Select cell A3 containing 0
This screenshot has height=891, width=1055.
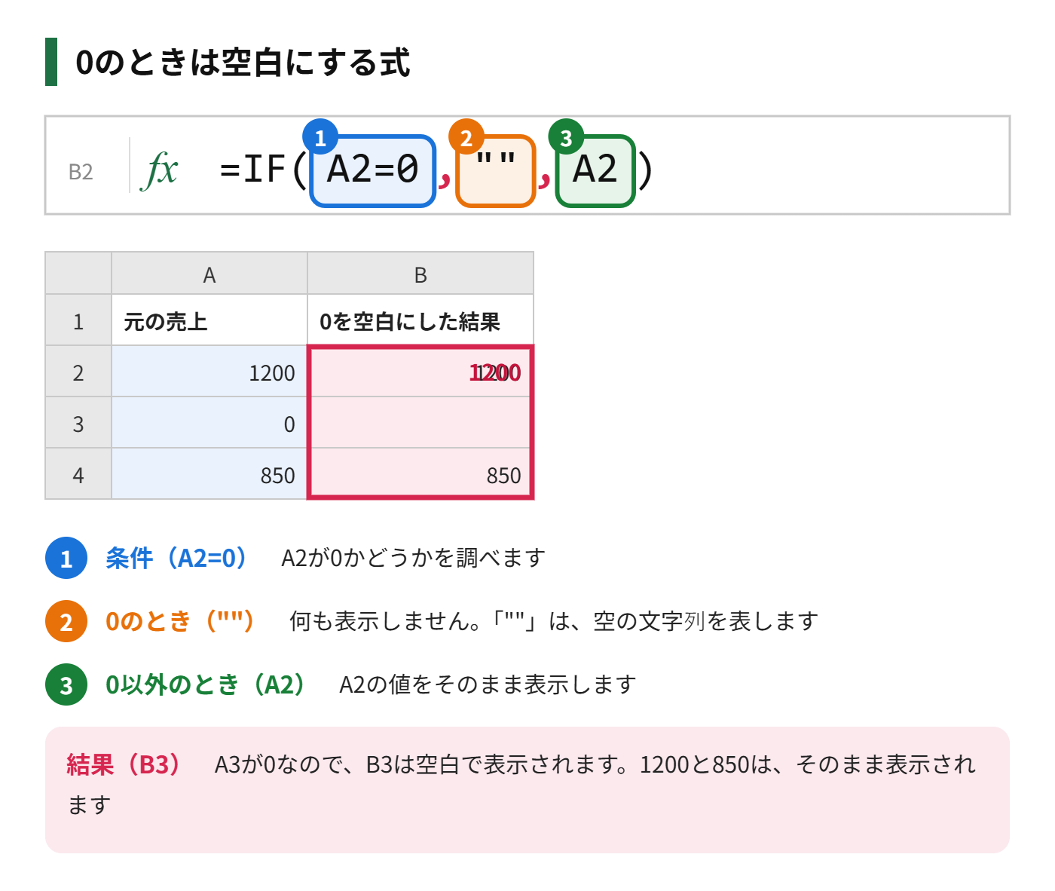(209, 423)
